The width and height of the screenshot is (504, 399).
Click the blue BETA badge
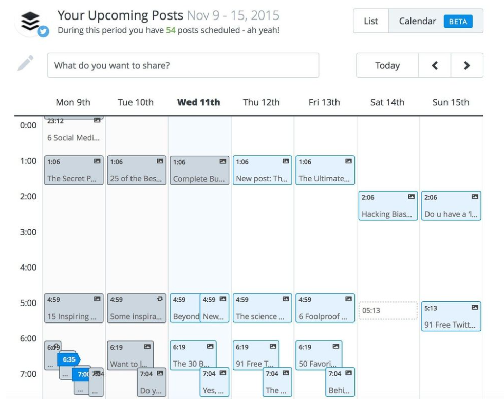click(x=458, y=22)
